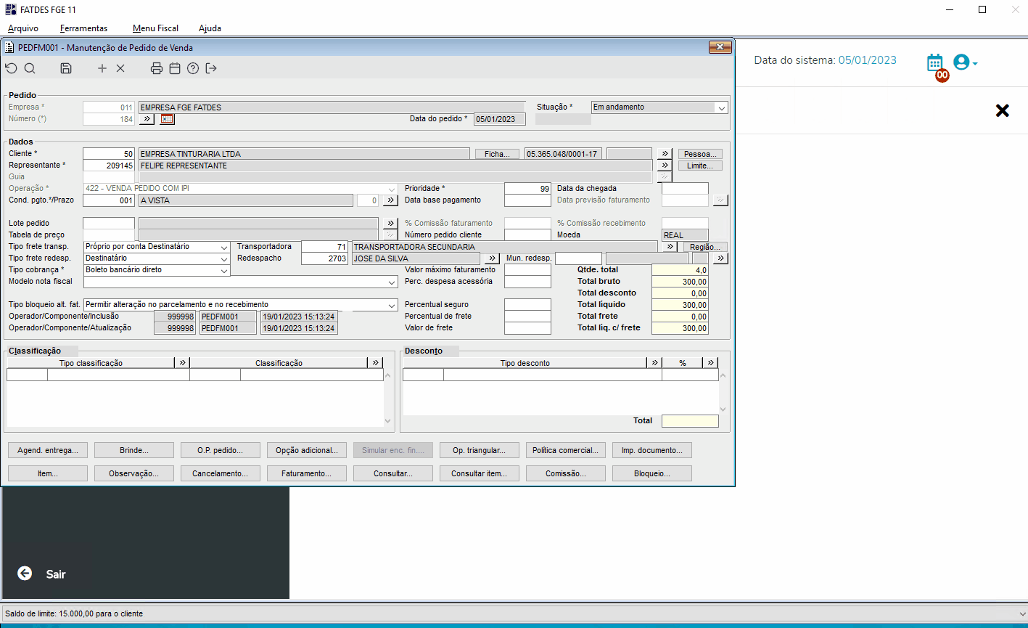Click the Observação... button
This screenshot has width=1028, height=628.
134,473
